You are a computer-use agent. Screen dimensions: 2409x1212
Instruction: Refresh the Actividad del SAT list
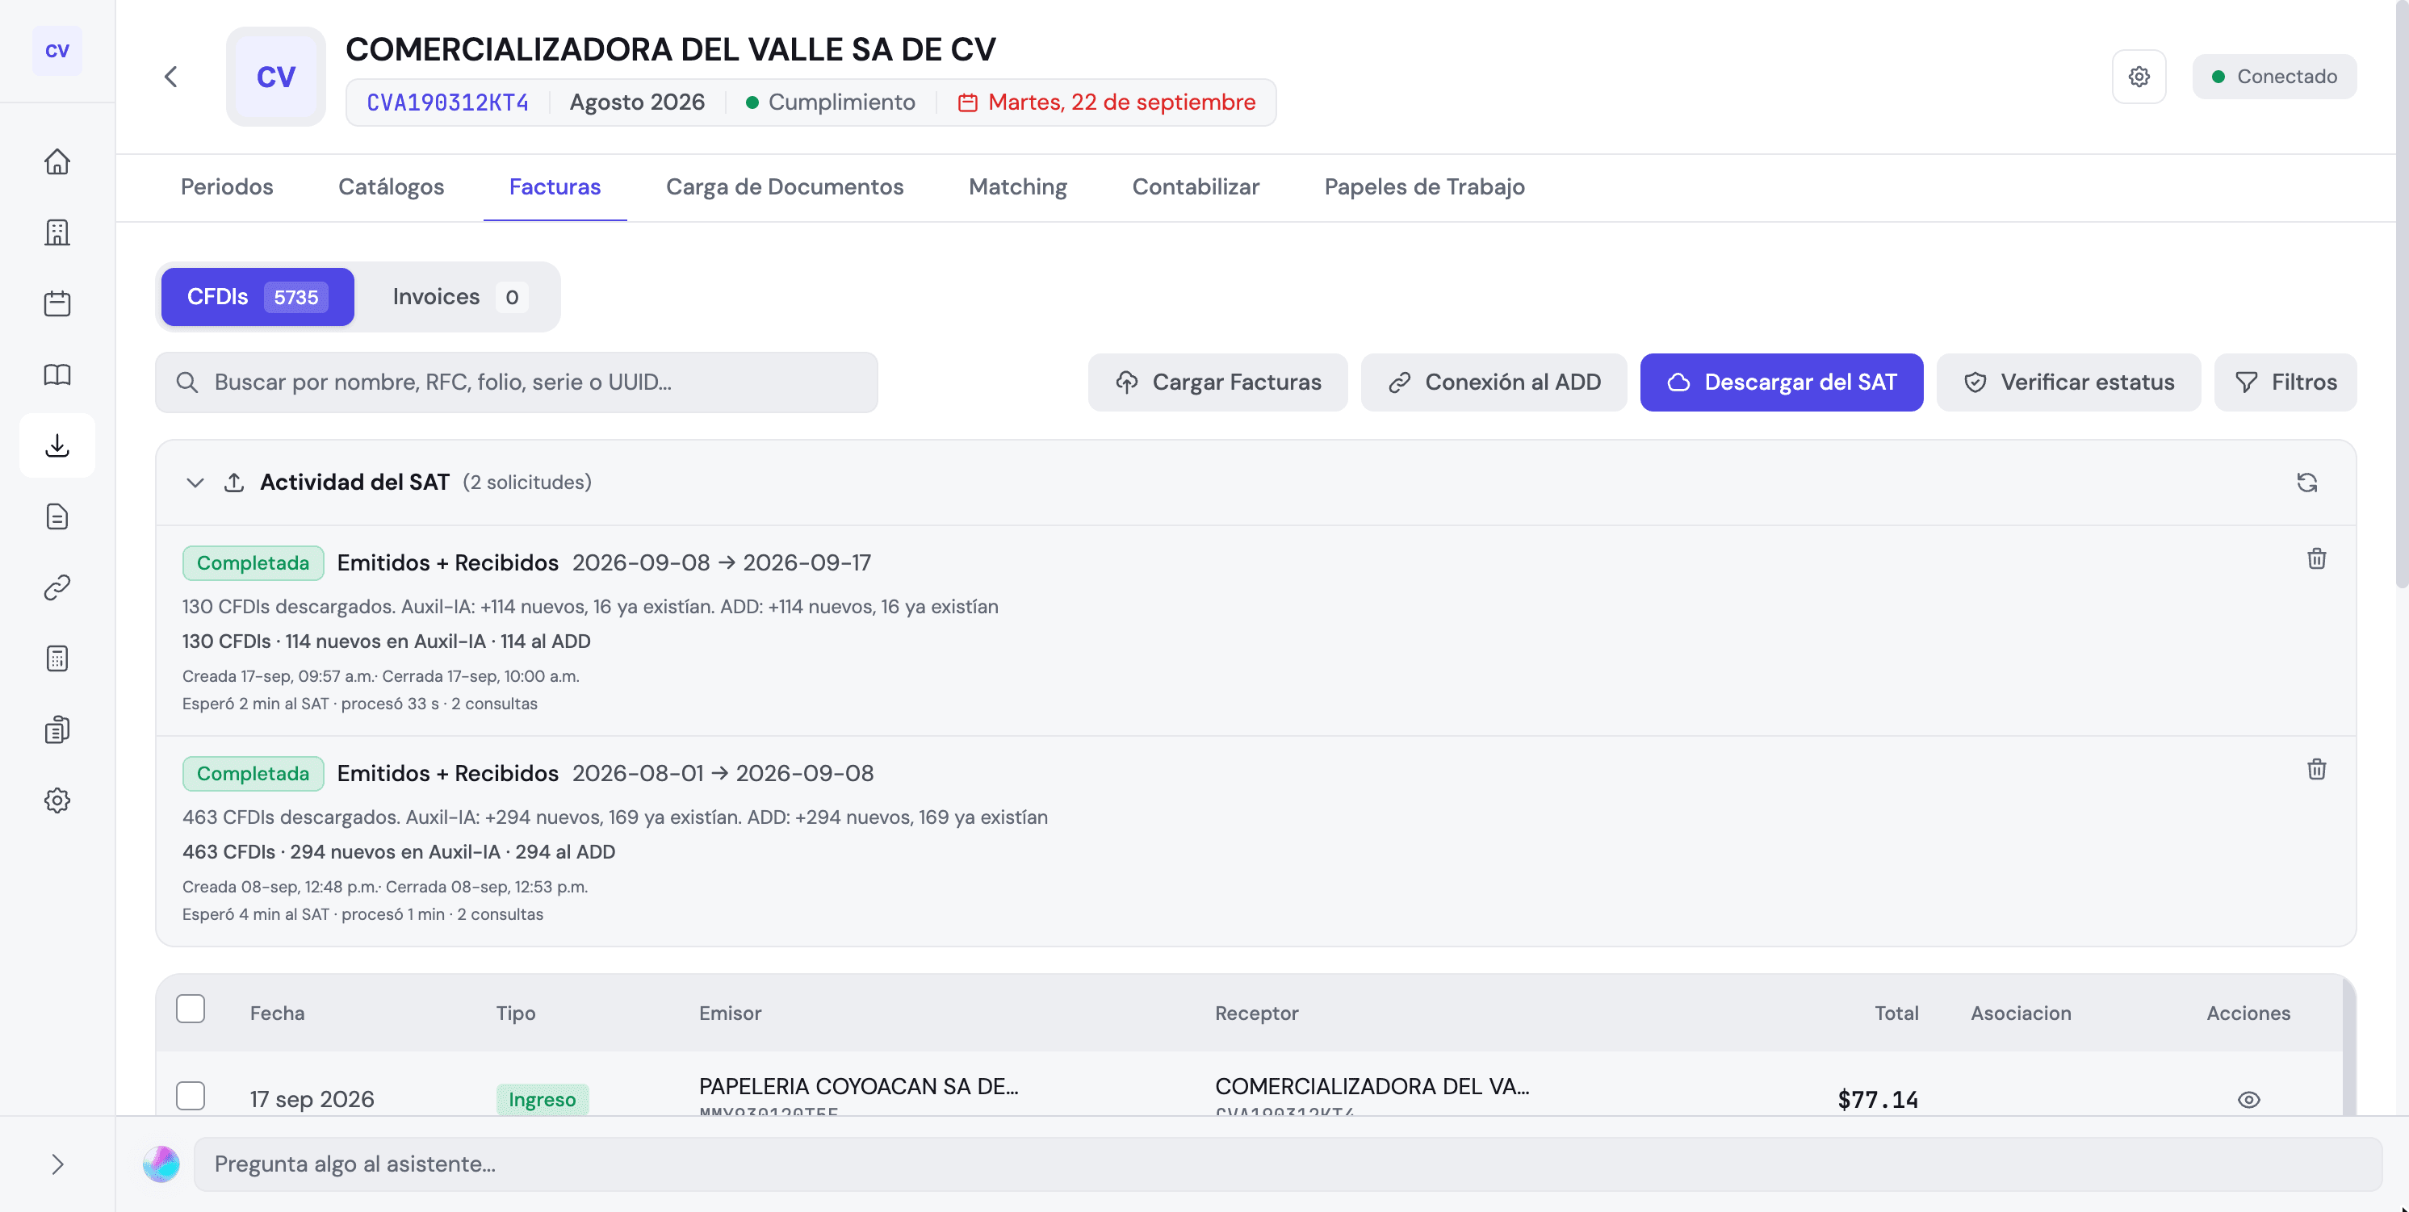point(2307,483)
